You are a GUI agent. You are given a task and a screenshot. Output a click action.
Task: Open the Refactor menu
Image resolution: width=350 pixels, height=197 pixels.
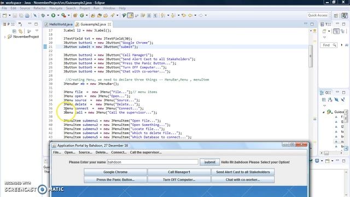tap(39, 8)
